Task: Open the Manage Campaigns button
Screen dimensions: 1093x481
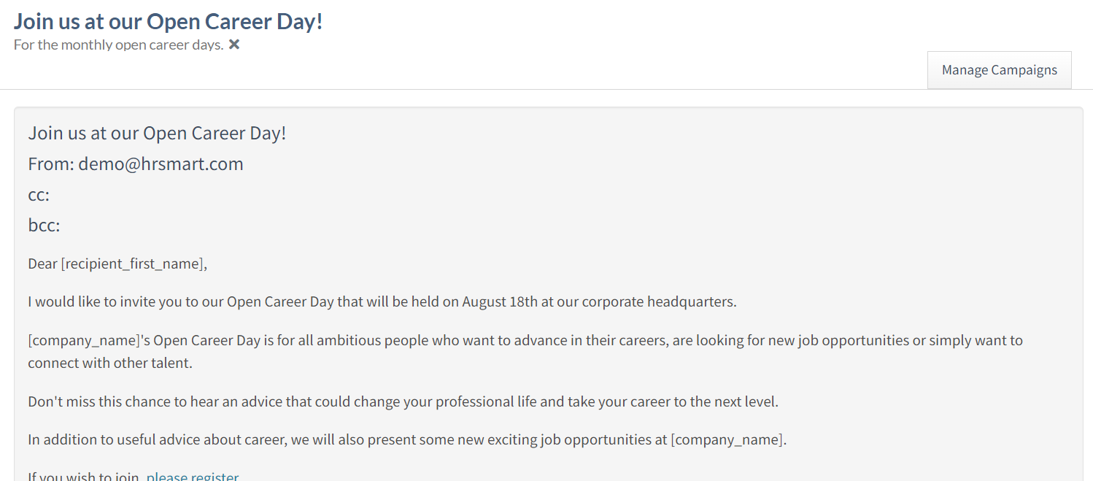Action: coord(999,70)
